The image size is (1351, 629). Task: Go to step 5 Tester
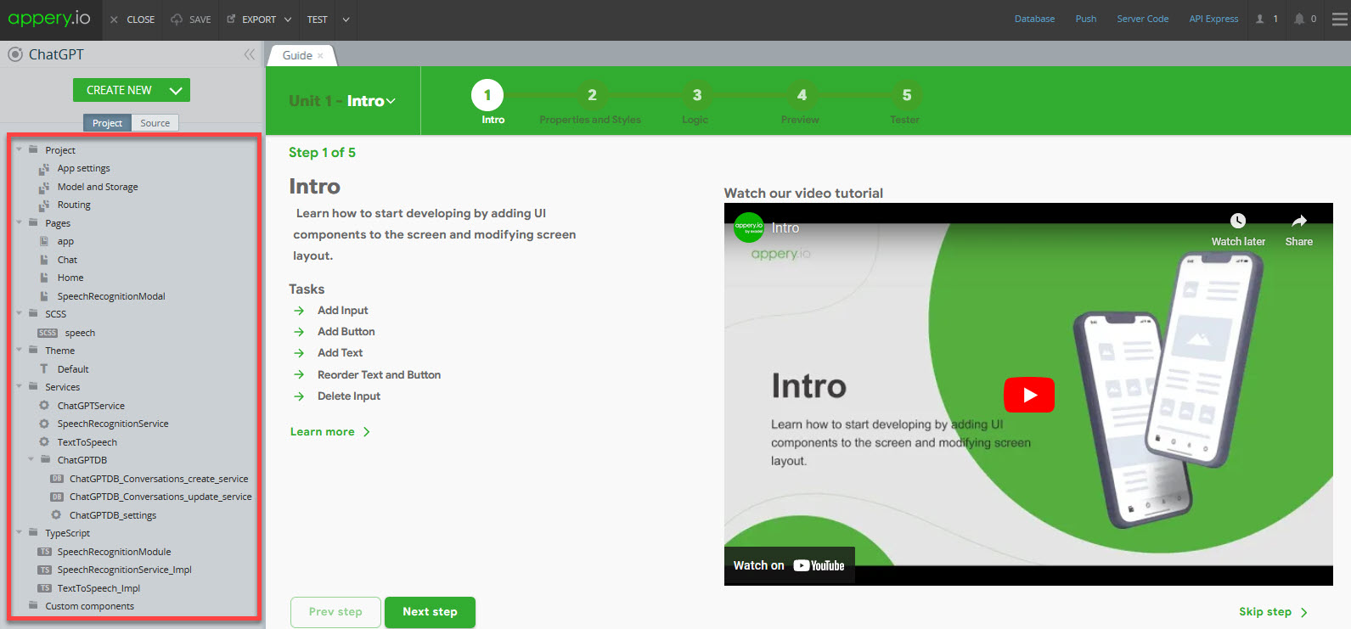(906, 95)
